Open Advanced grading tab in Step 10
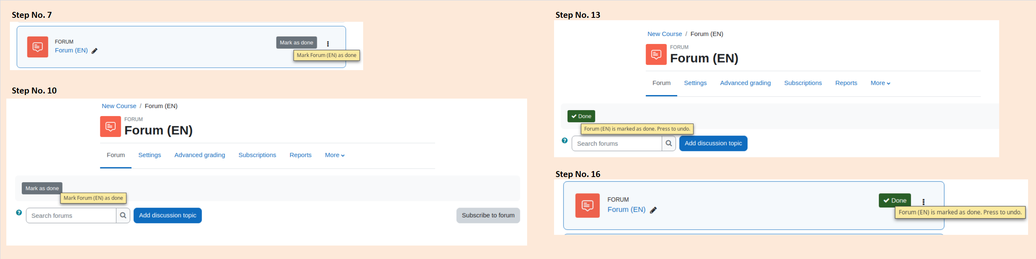The width and height of the screenshot is (1036, 259). (200, 155)
